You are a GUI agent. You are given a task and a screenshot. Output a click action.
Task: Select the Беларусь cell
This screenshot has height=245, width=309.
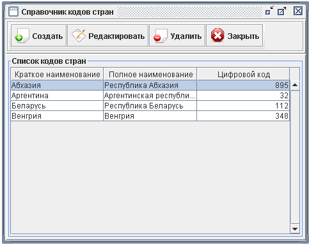click(x=57, y=106)
